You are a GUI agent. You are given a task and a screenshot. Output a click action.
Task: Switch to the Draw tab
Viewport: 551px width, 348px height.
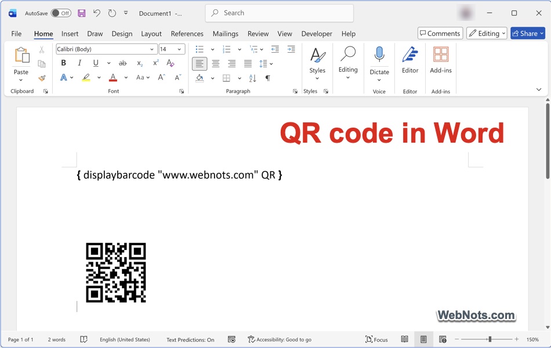click(95, 34)
